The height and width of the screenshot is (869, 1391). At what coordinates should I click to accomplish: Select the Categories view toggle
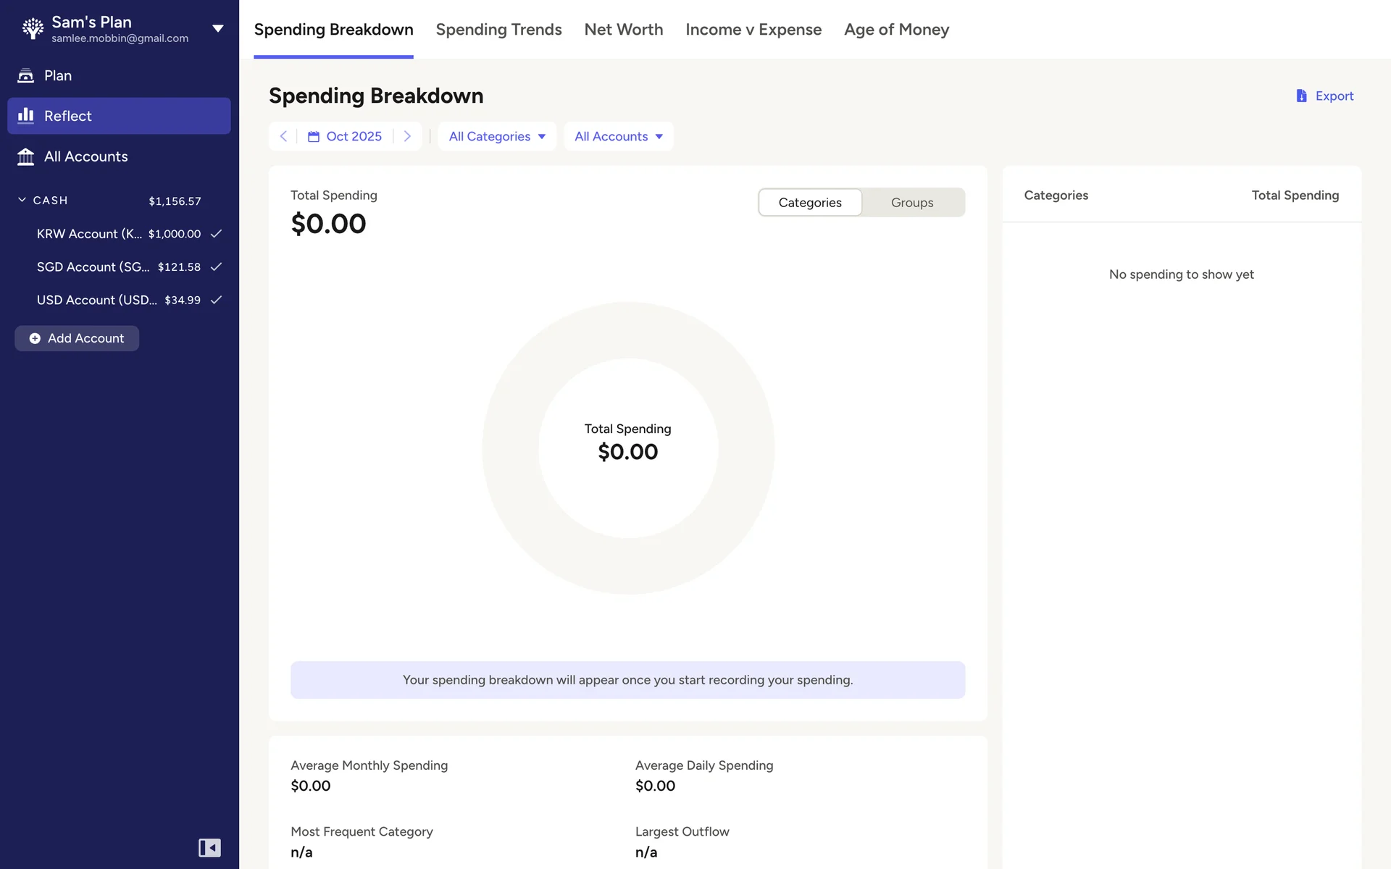(x=810, y=203)
